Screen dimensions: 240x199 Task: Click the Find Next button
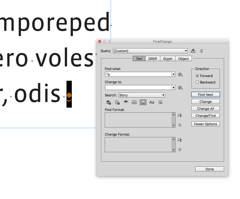[x=205, y=94]
